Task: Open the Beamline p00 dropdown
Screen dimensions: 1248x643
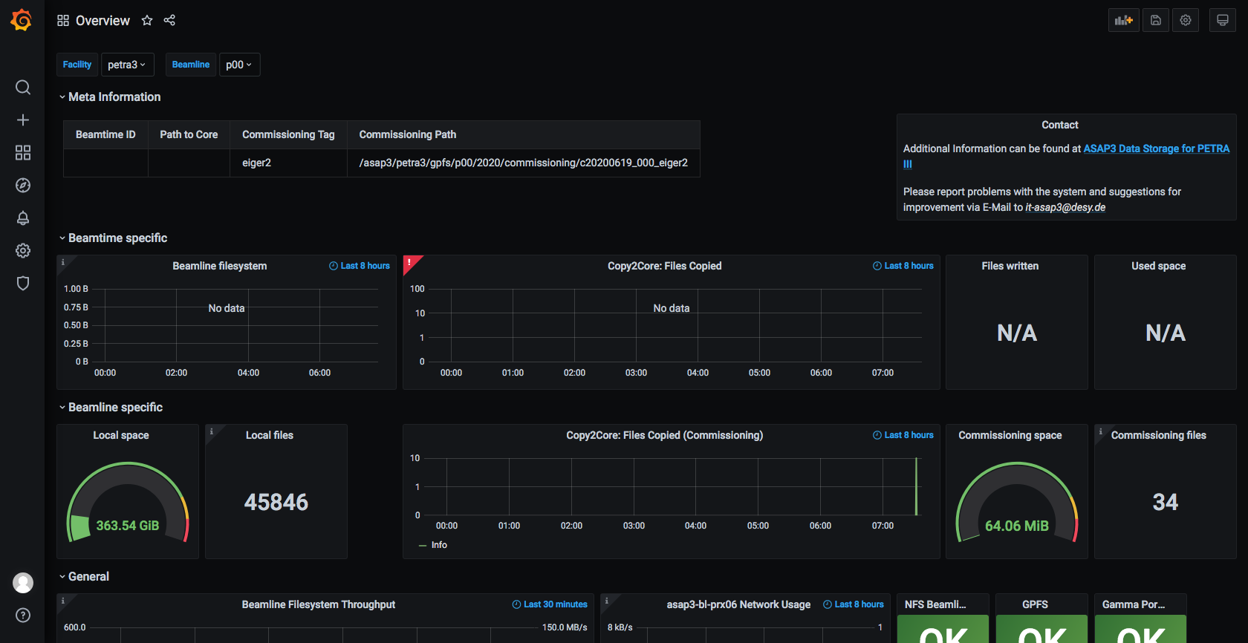Action: pos(239,65)
